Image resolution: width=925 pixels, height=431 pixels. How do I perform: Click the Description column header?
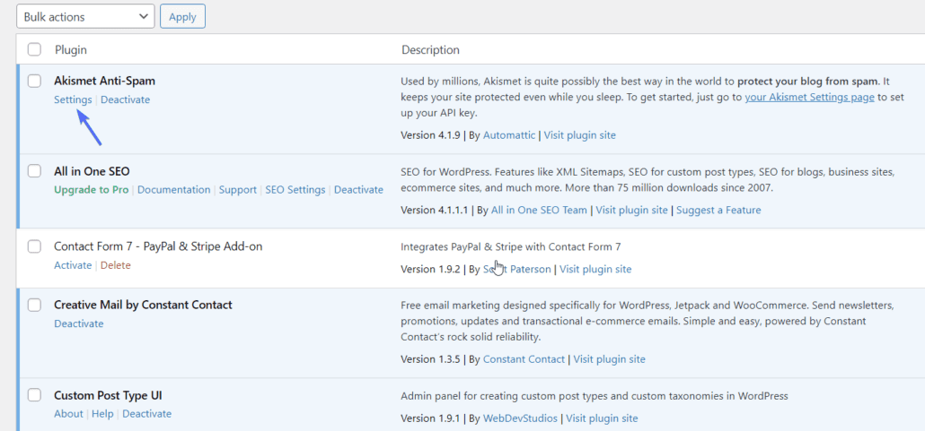(x=431, y=50)
